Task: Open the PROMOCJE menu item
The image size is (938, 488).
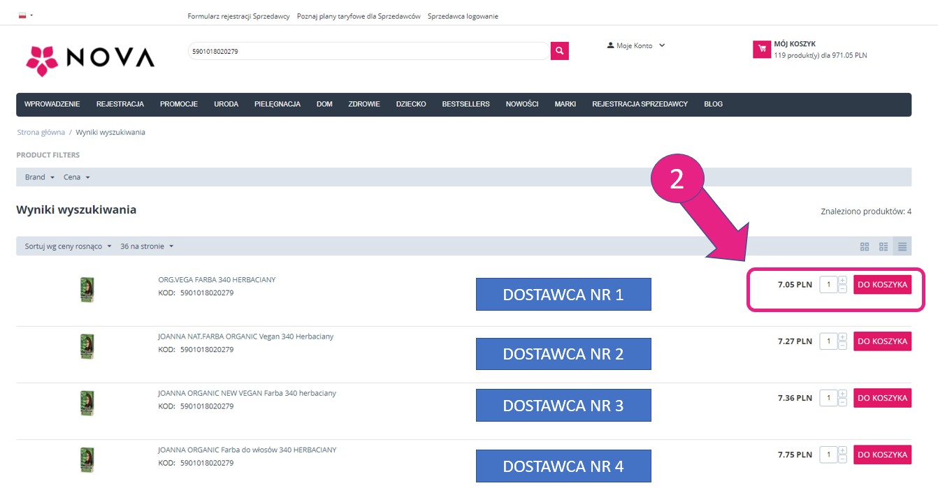Action: pos(178,104)
